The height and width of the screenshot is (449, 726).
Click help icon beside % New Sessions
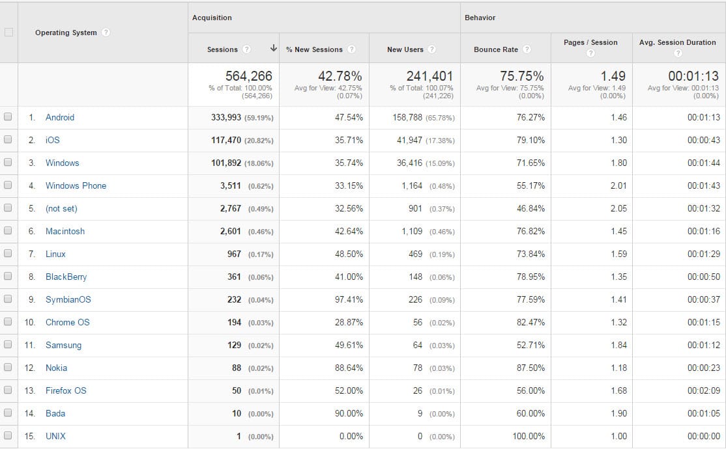pos(351,49)
